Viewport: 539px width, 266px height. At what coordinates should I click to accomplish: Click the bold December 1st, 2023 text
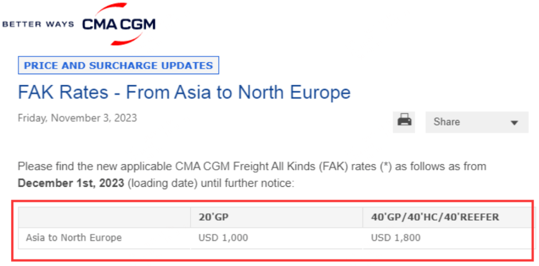[x=71, y=183]
